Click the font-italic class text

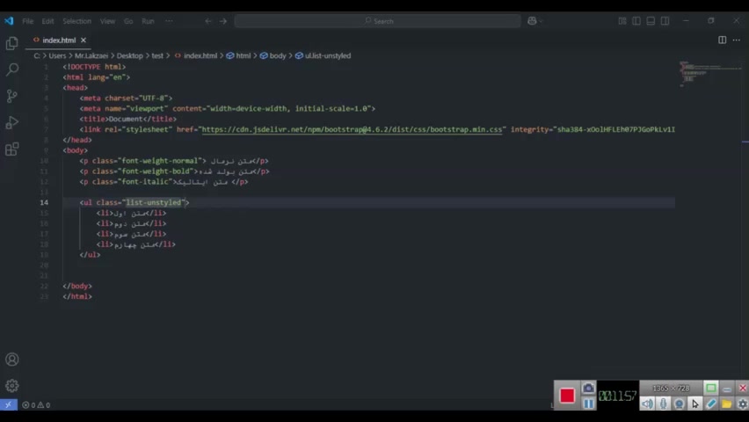[145, 182]
